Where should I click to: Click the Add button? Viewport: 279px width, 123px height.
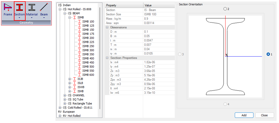244,115
